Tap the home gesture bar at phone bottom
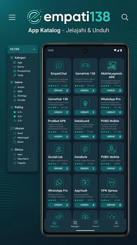The height and width of the screenshot is (245, 137). pos(85,230)
